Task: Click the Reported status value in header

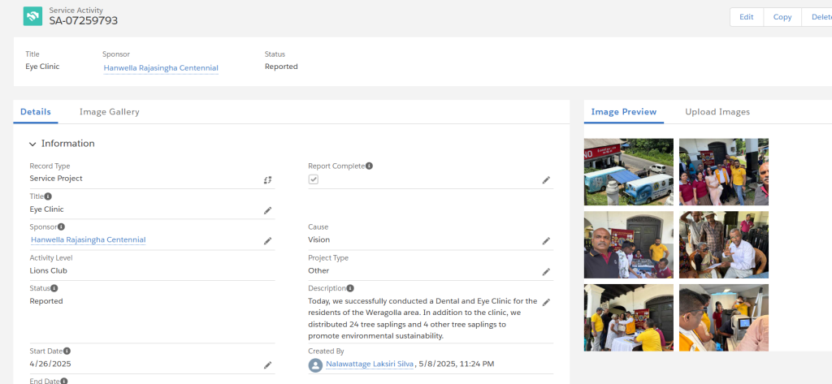Action: [281, 67]
